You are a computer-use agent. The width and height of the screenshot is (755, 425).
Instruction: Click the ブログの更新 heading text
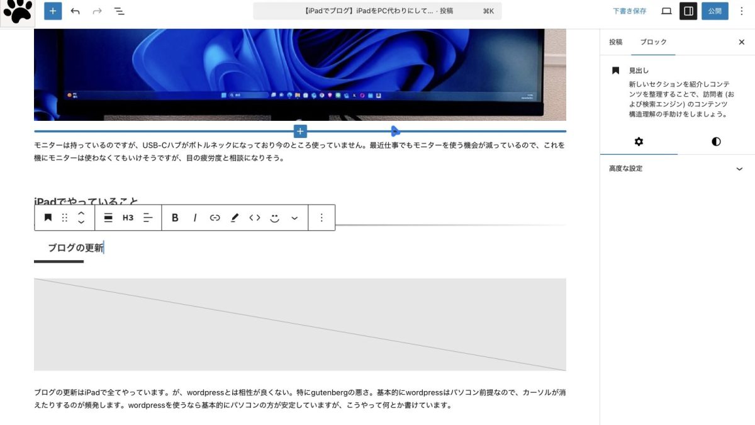(x=75, y=248)
